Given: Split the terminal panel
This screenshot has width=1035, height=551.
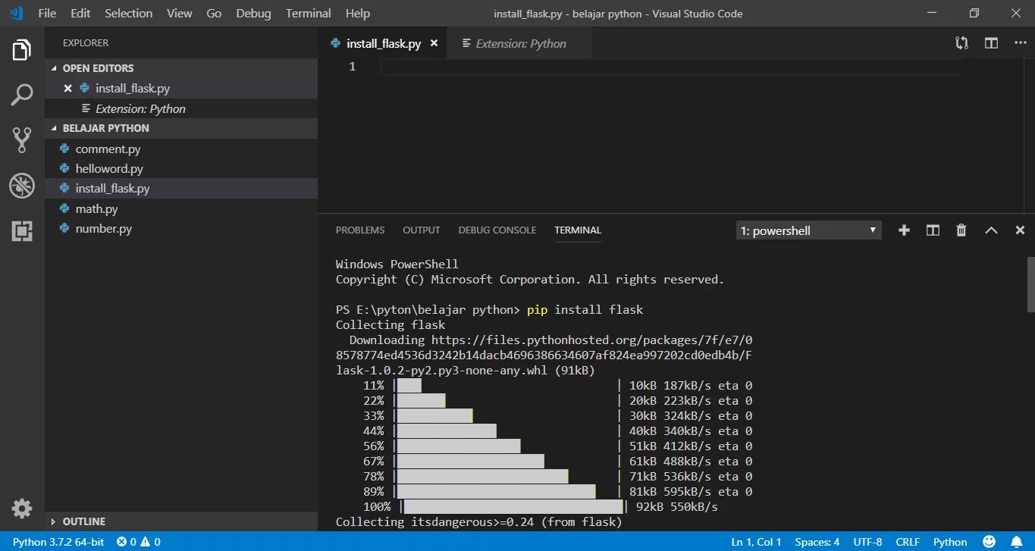Looking at the screenshot, I should click(x=933, y=230).
